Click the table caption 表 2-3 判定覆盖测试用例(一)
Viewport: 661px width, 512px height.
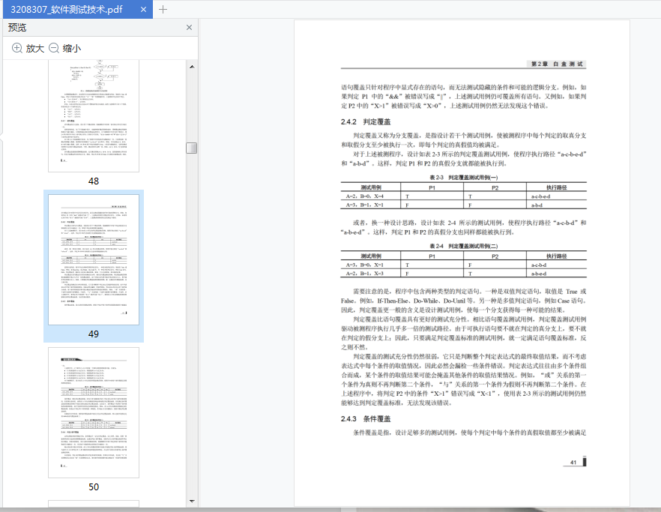pyautogui.click(x=464, y=178)
